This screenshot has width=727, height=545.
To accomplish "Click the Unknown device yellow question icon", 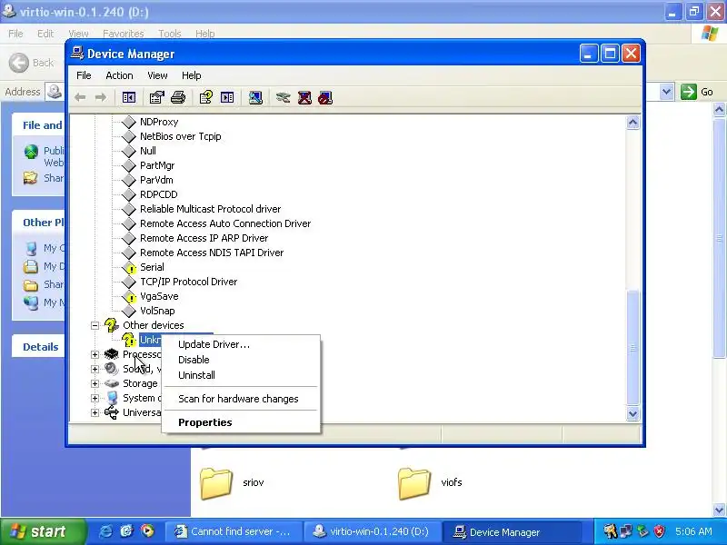I will click(x=129, y=340).
